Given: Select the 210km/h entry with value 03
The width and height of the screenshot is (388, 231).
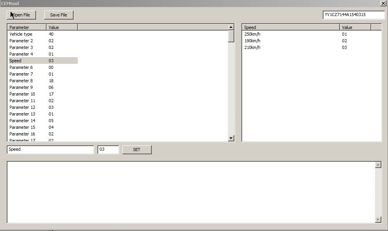Looking at the screenshot, I should coord(252,47).
